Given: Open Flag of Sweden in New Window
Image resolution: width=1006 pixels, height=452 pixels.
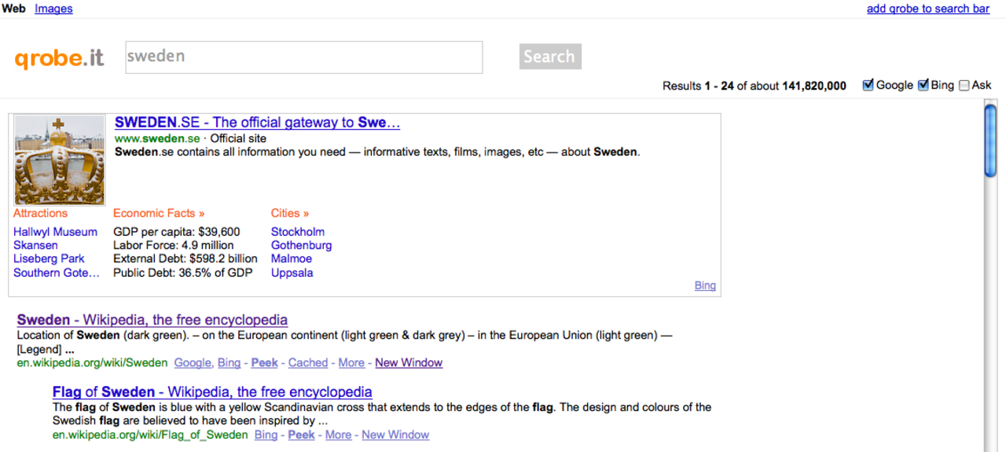Looking at the screenshot, I should (395, 435).
